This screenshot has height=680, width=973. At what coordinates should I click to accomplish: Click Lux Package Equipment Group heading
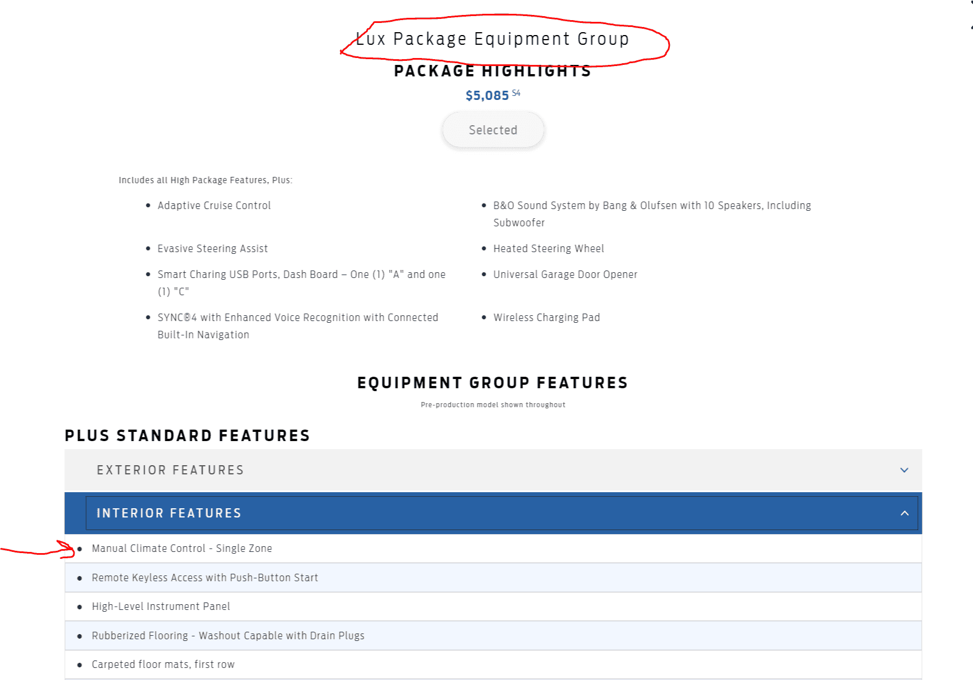[x=493, y=39]
